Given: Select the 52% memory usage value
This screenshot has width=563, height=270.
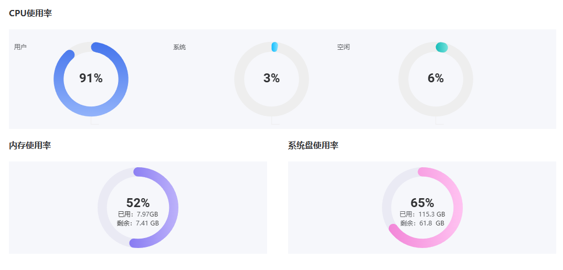Looking at the screenshot, I should [x=138, y=203].
